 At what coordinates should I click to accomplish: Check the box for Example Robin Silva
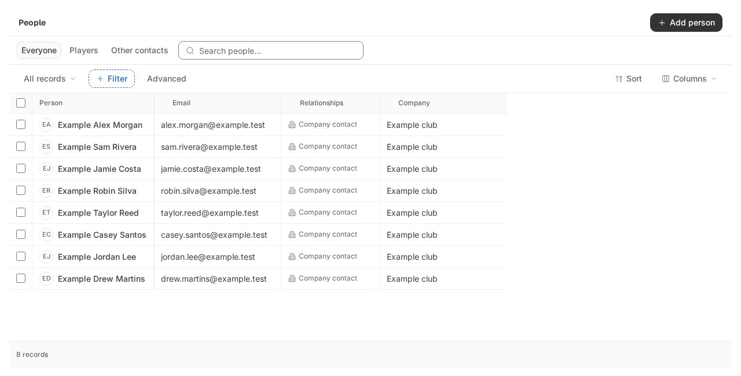tap(21, 190)
